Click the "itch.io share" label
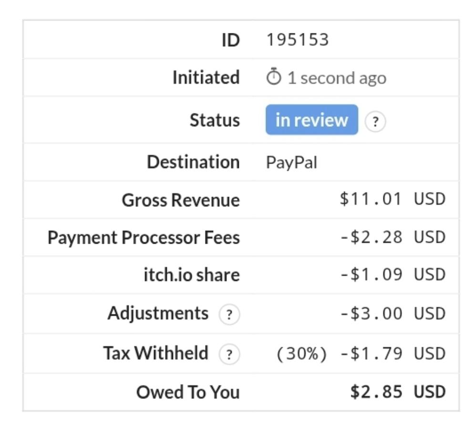 click(x=192, y=275)
